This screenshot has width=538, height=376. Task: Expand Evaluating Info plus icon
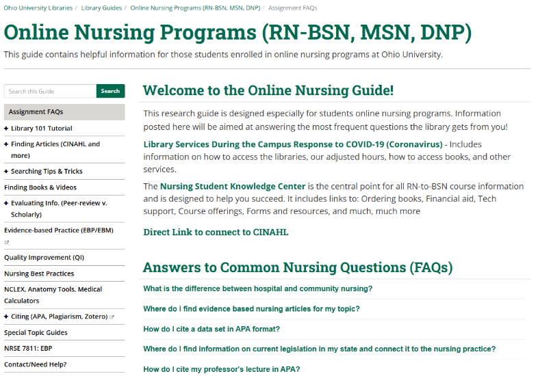[6, 203]
